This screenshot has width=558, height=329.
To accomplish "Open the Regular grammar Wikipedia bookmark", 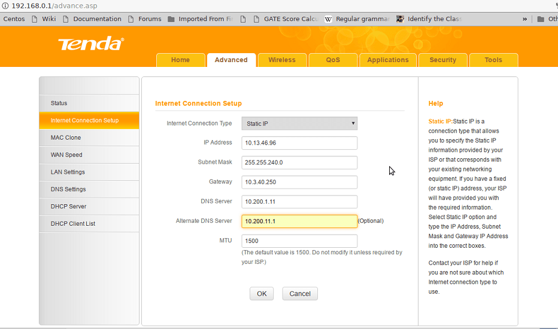I will point(357,19).
